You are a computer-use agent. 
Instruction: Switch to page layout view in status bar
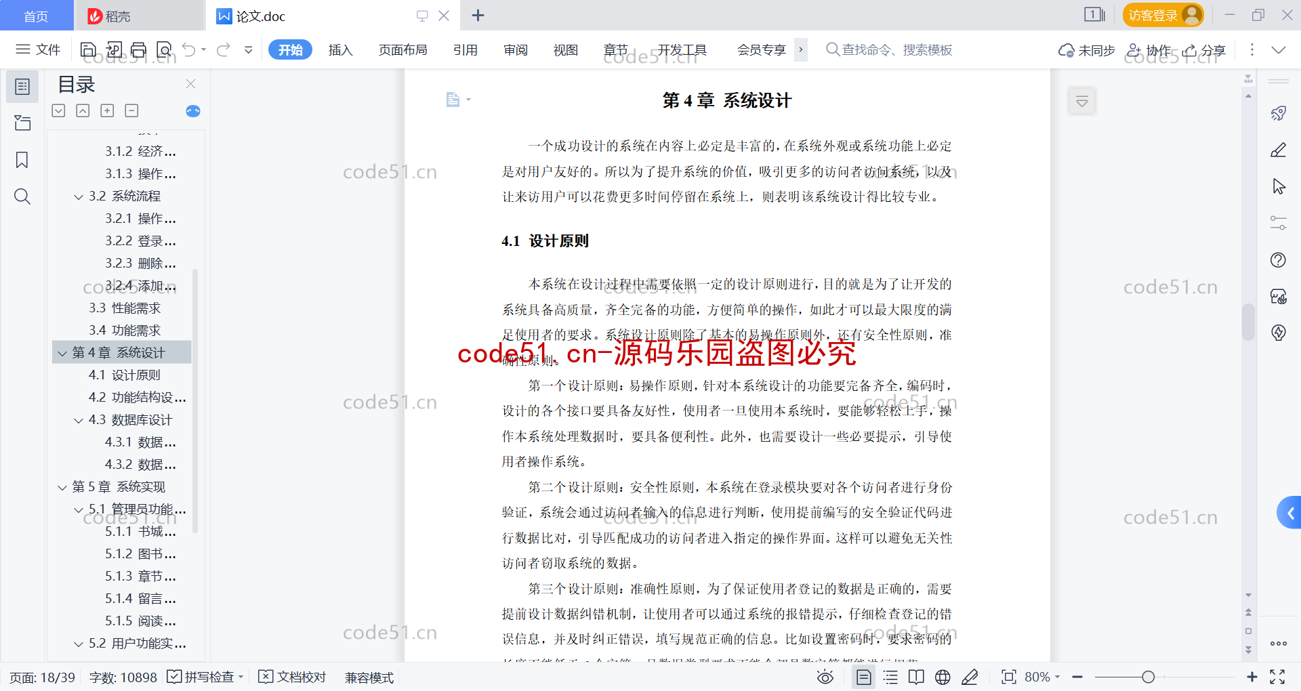point(864,677)
